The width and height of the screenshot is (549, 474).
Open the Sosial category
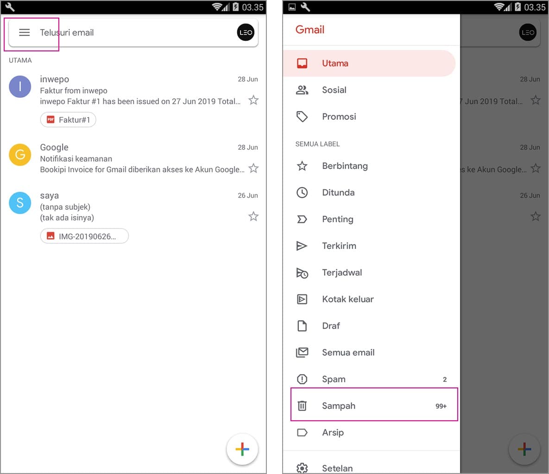click(x=334, y=90)
